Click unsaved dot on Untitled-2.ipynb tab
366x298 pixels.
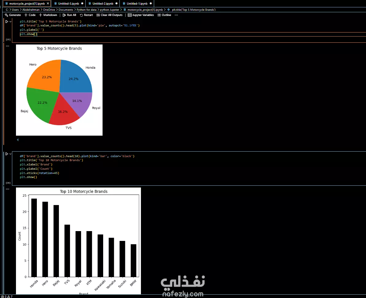point(116,3)
